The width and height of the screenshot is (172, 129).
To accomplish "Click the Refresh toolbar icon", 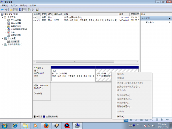I will tap(29, 10).
